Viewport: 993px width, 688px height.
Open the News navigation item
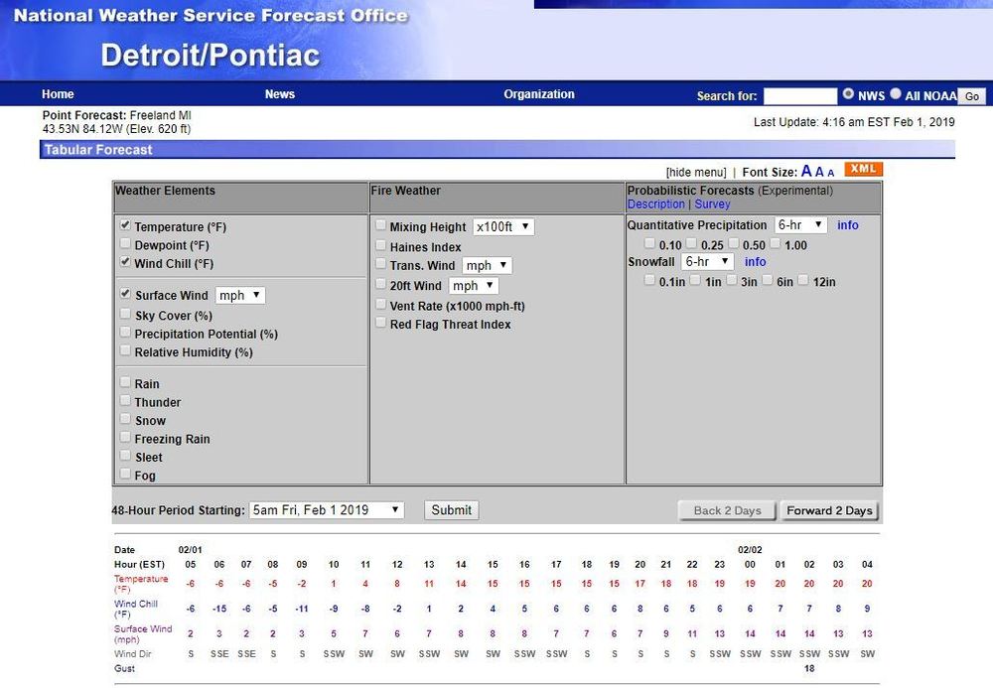(280, 94)
